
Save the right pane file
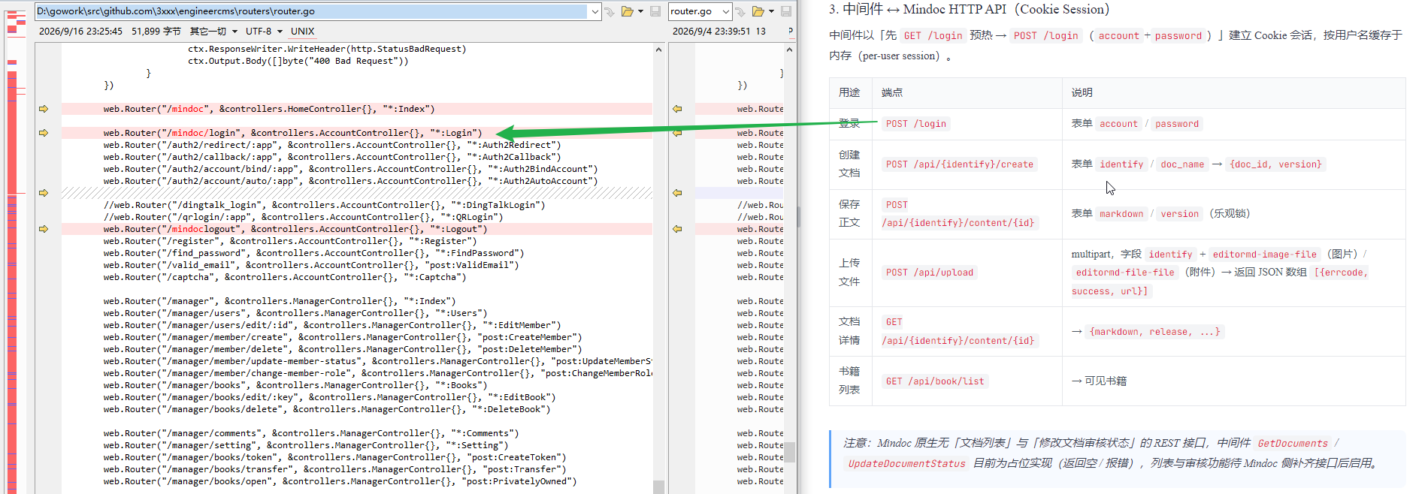click(786, 11)
